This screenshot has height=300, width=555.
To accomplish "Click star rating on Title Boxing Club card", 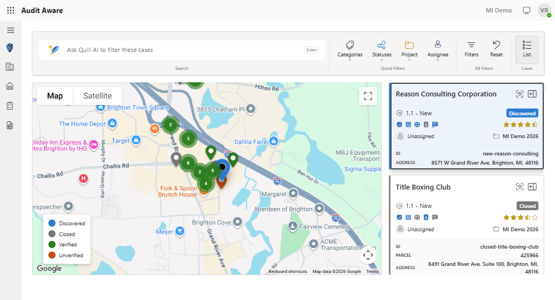I will (520, 217).
